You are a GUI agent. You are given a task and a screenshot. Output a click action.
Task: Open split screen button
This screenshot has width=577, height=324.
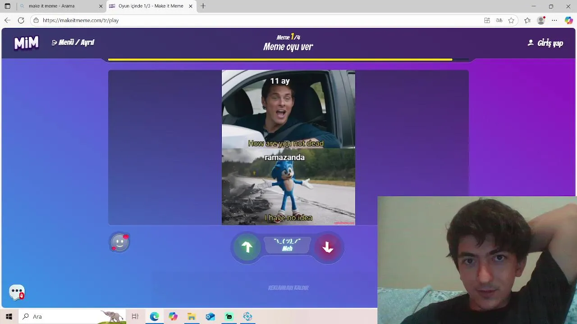pyautogui.click(x=487, y=20)
